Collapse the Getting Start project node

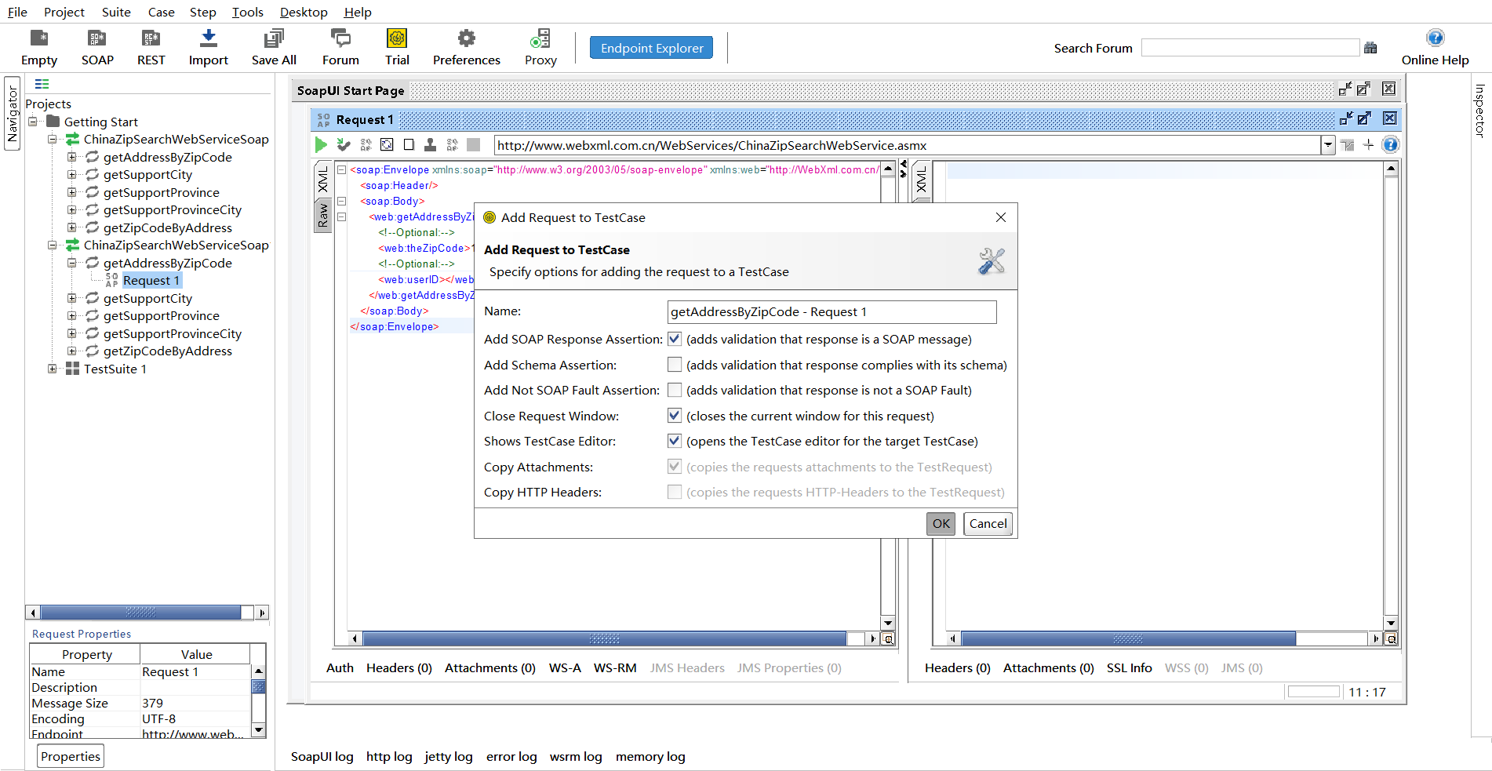coord(33,122)
